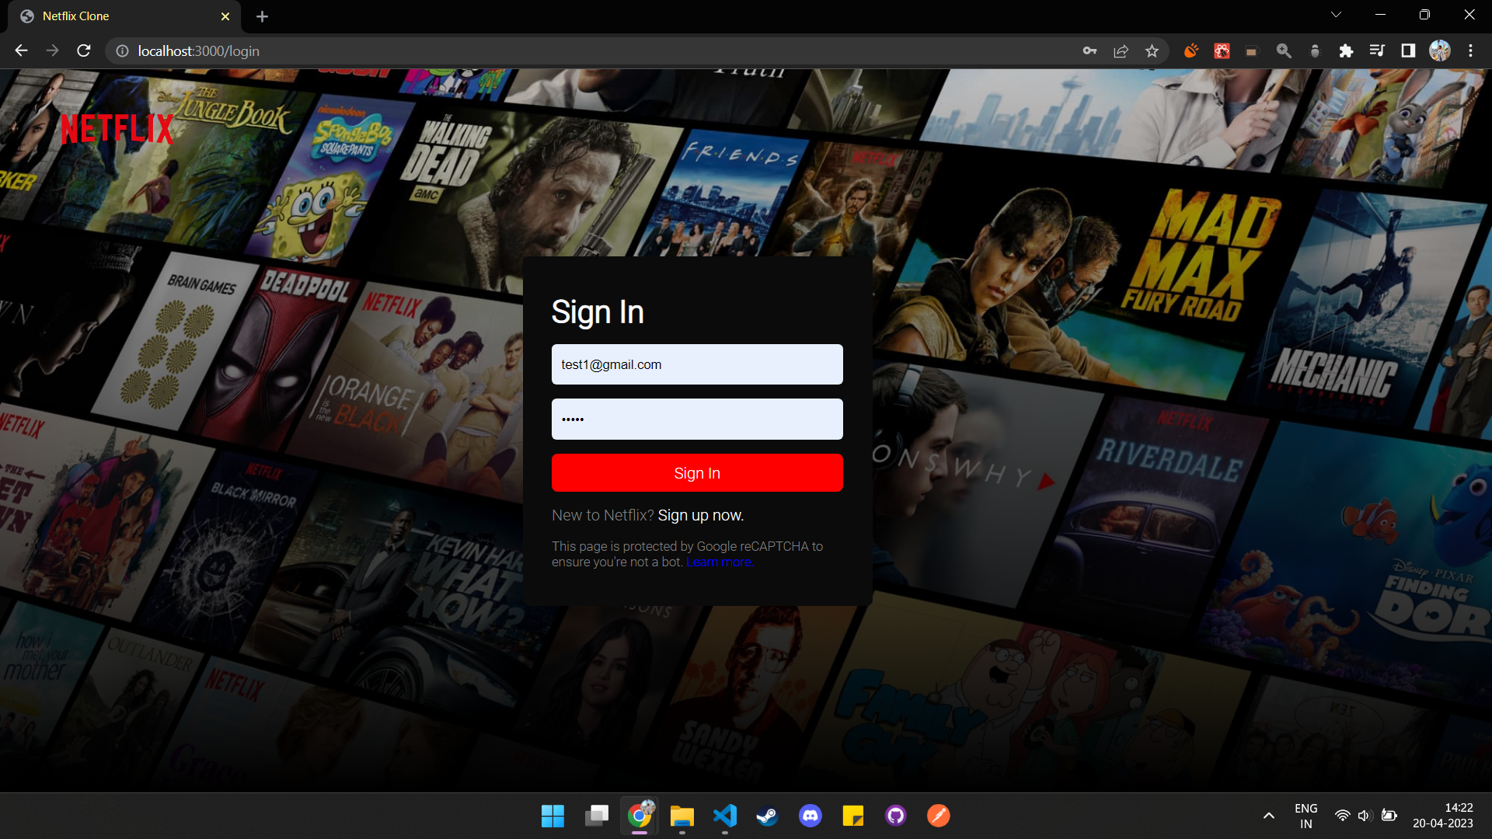This screenshot has width=1492, height=839.
Task: Click the address bar URL
Action: pos(198,50)
